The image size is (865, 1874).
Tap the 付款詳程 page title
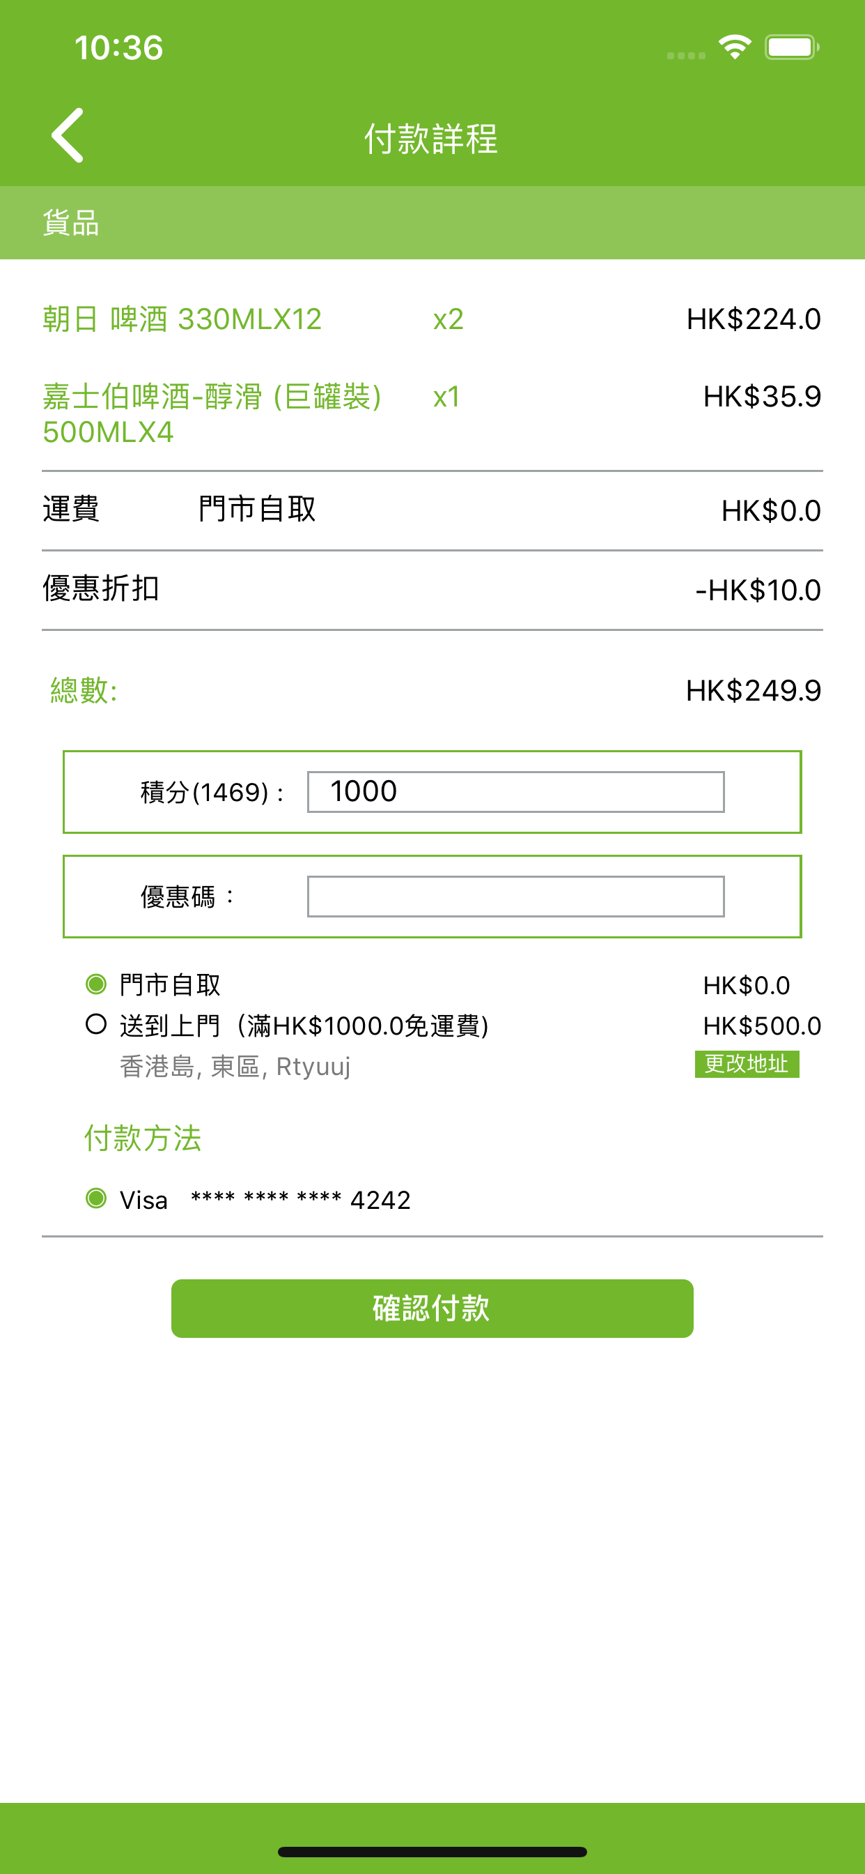(431, 138)
